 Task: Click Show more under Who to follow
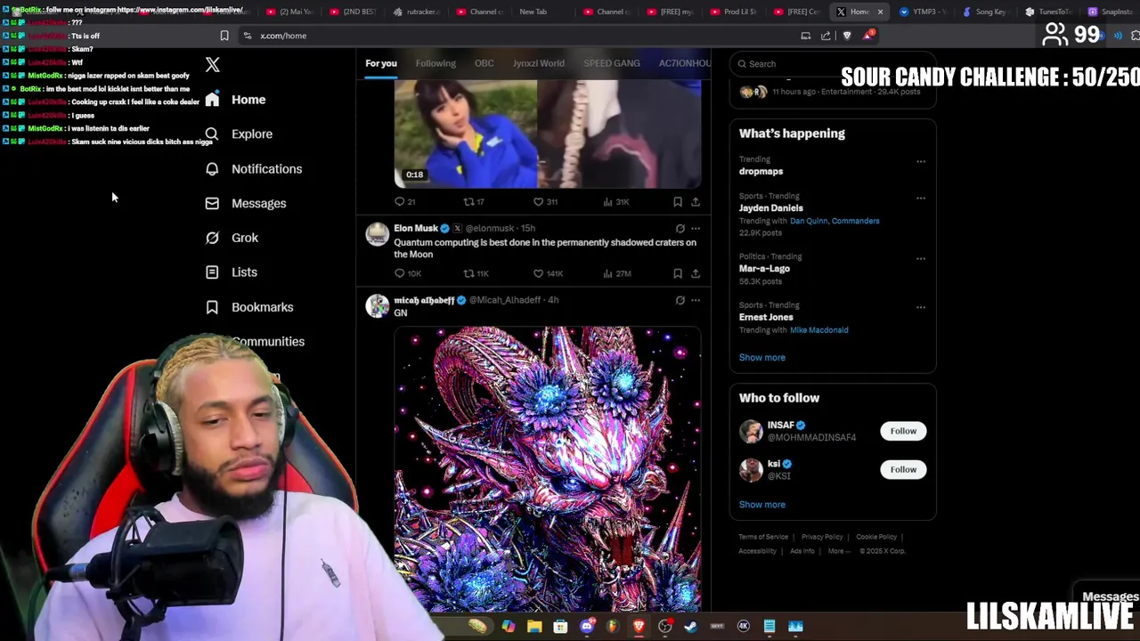(x=761, y=504)
